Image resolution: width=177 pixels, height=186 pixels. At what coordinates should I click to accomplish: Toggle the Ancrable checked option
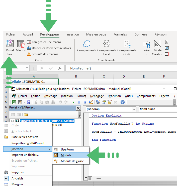28,178
